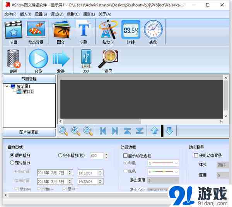Move item down with blue down arrow
This screenshot has height=207, width=232.
169,131
